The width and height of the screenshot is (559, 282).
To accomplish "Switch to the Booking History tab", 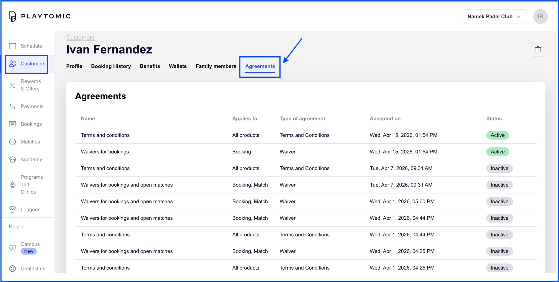I will pos(111,66).
